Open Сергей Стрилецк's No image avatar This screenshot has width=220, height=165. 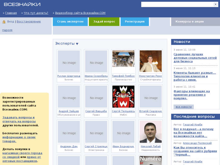click(96, 132)
